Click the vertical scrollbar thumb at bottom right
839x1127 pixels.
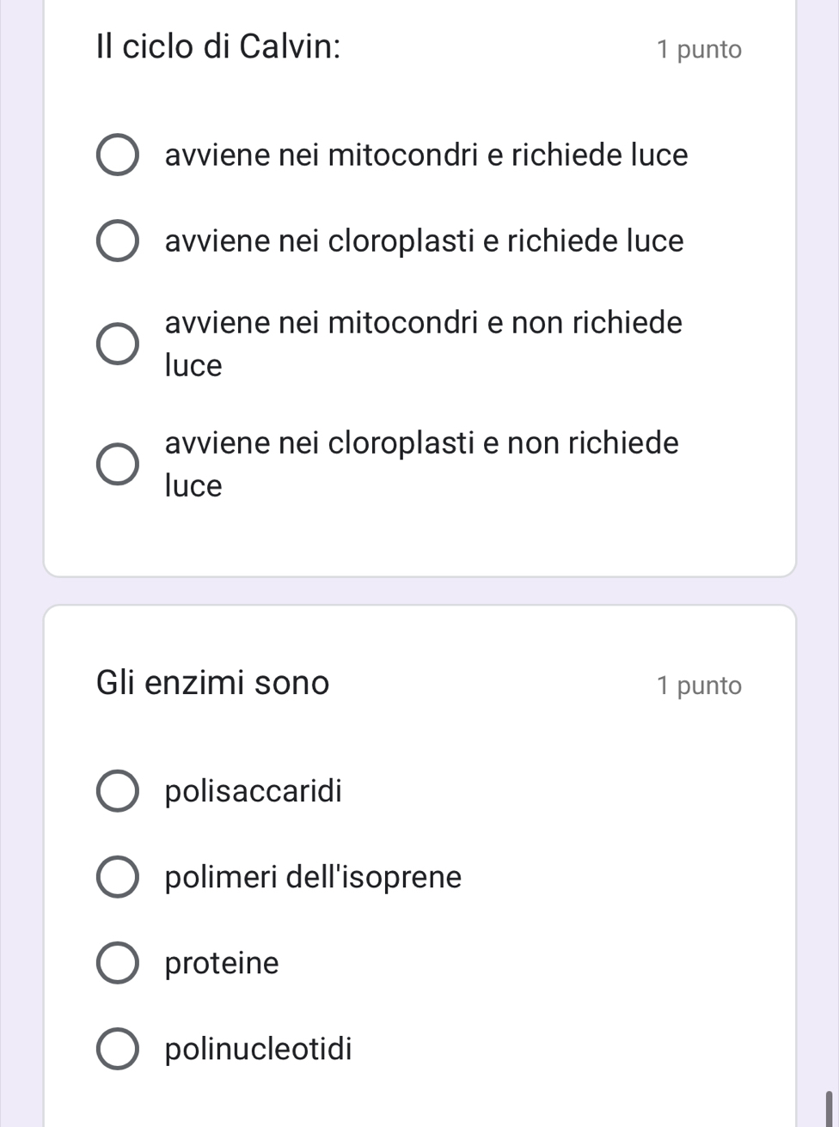point(830,1109)
